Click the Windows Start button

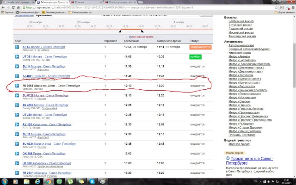click(6, 181)
